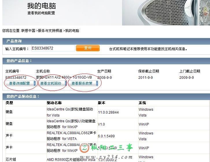Select 我的电脑 breadcrumb text
The width and height of the screenshot is (210, 162).
[x=72, y=31]
